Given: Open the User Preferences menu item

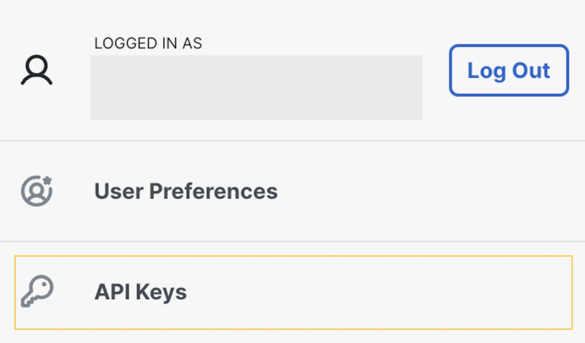Looking at the screenshot, I should 292,191.
